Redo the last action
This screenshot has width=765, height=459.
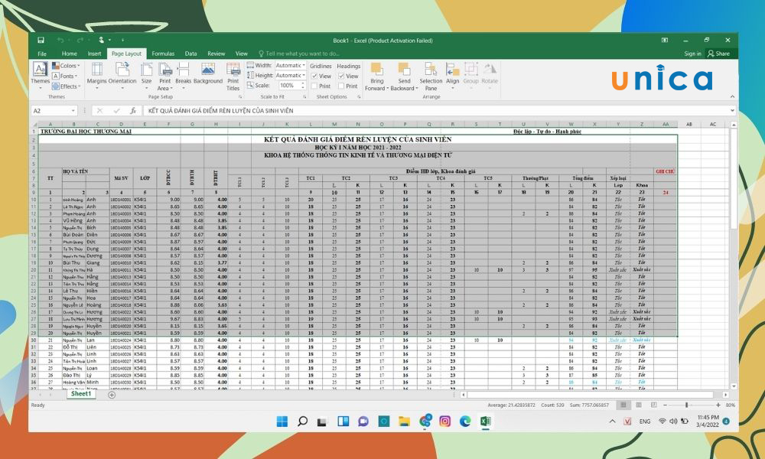point(80,40)
